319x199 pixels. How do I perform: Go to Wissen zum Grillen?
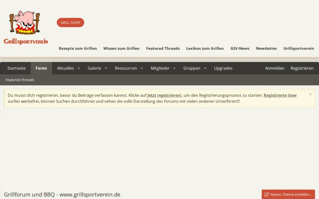[x=121, y=48]
